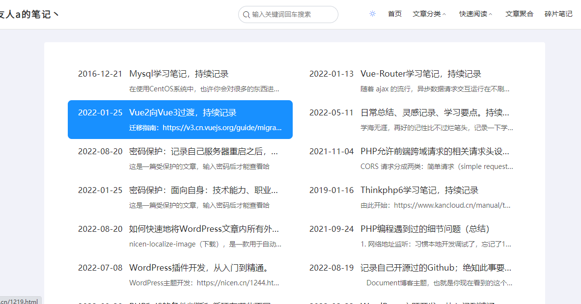Expand the 快速阅读 dropdown menu
The width and height of the screenshot is (581, 304).
click(x=475, y=14)
